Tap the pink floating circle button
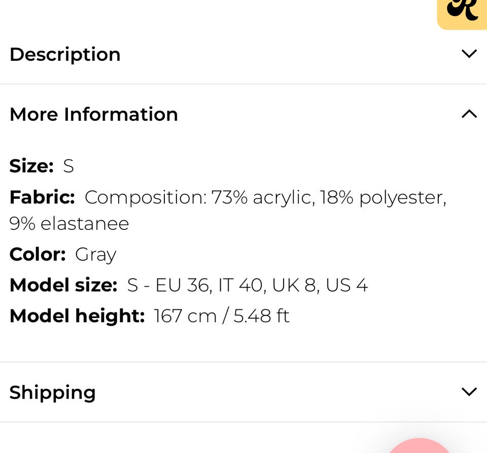Viewport: 487px width, 453px height. 420,446
